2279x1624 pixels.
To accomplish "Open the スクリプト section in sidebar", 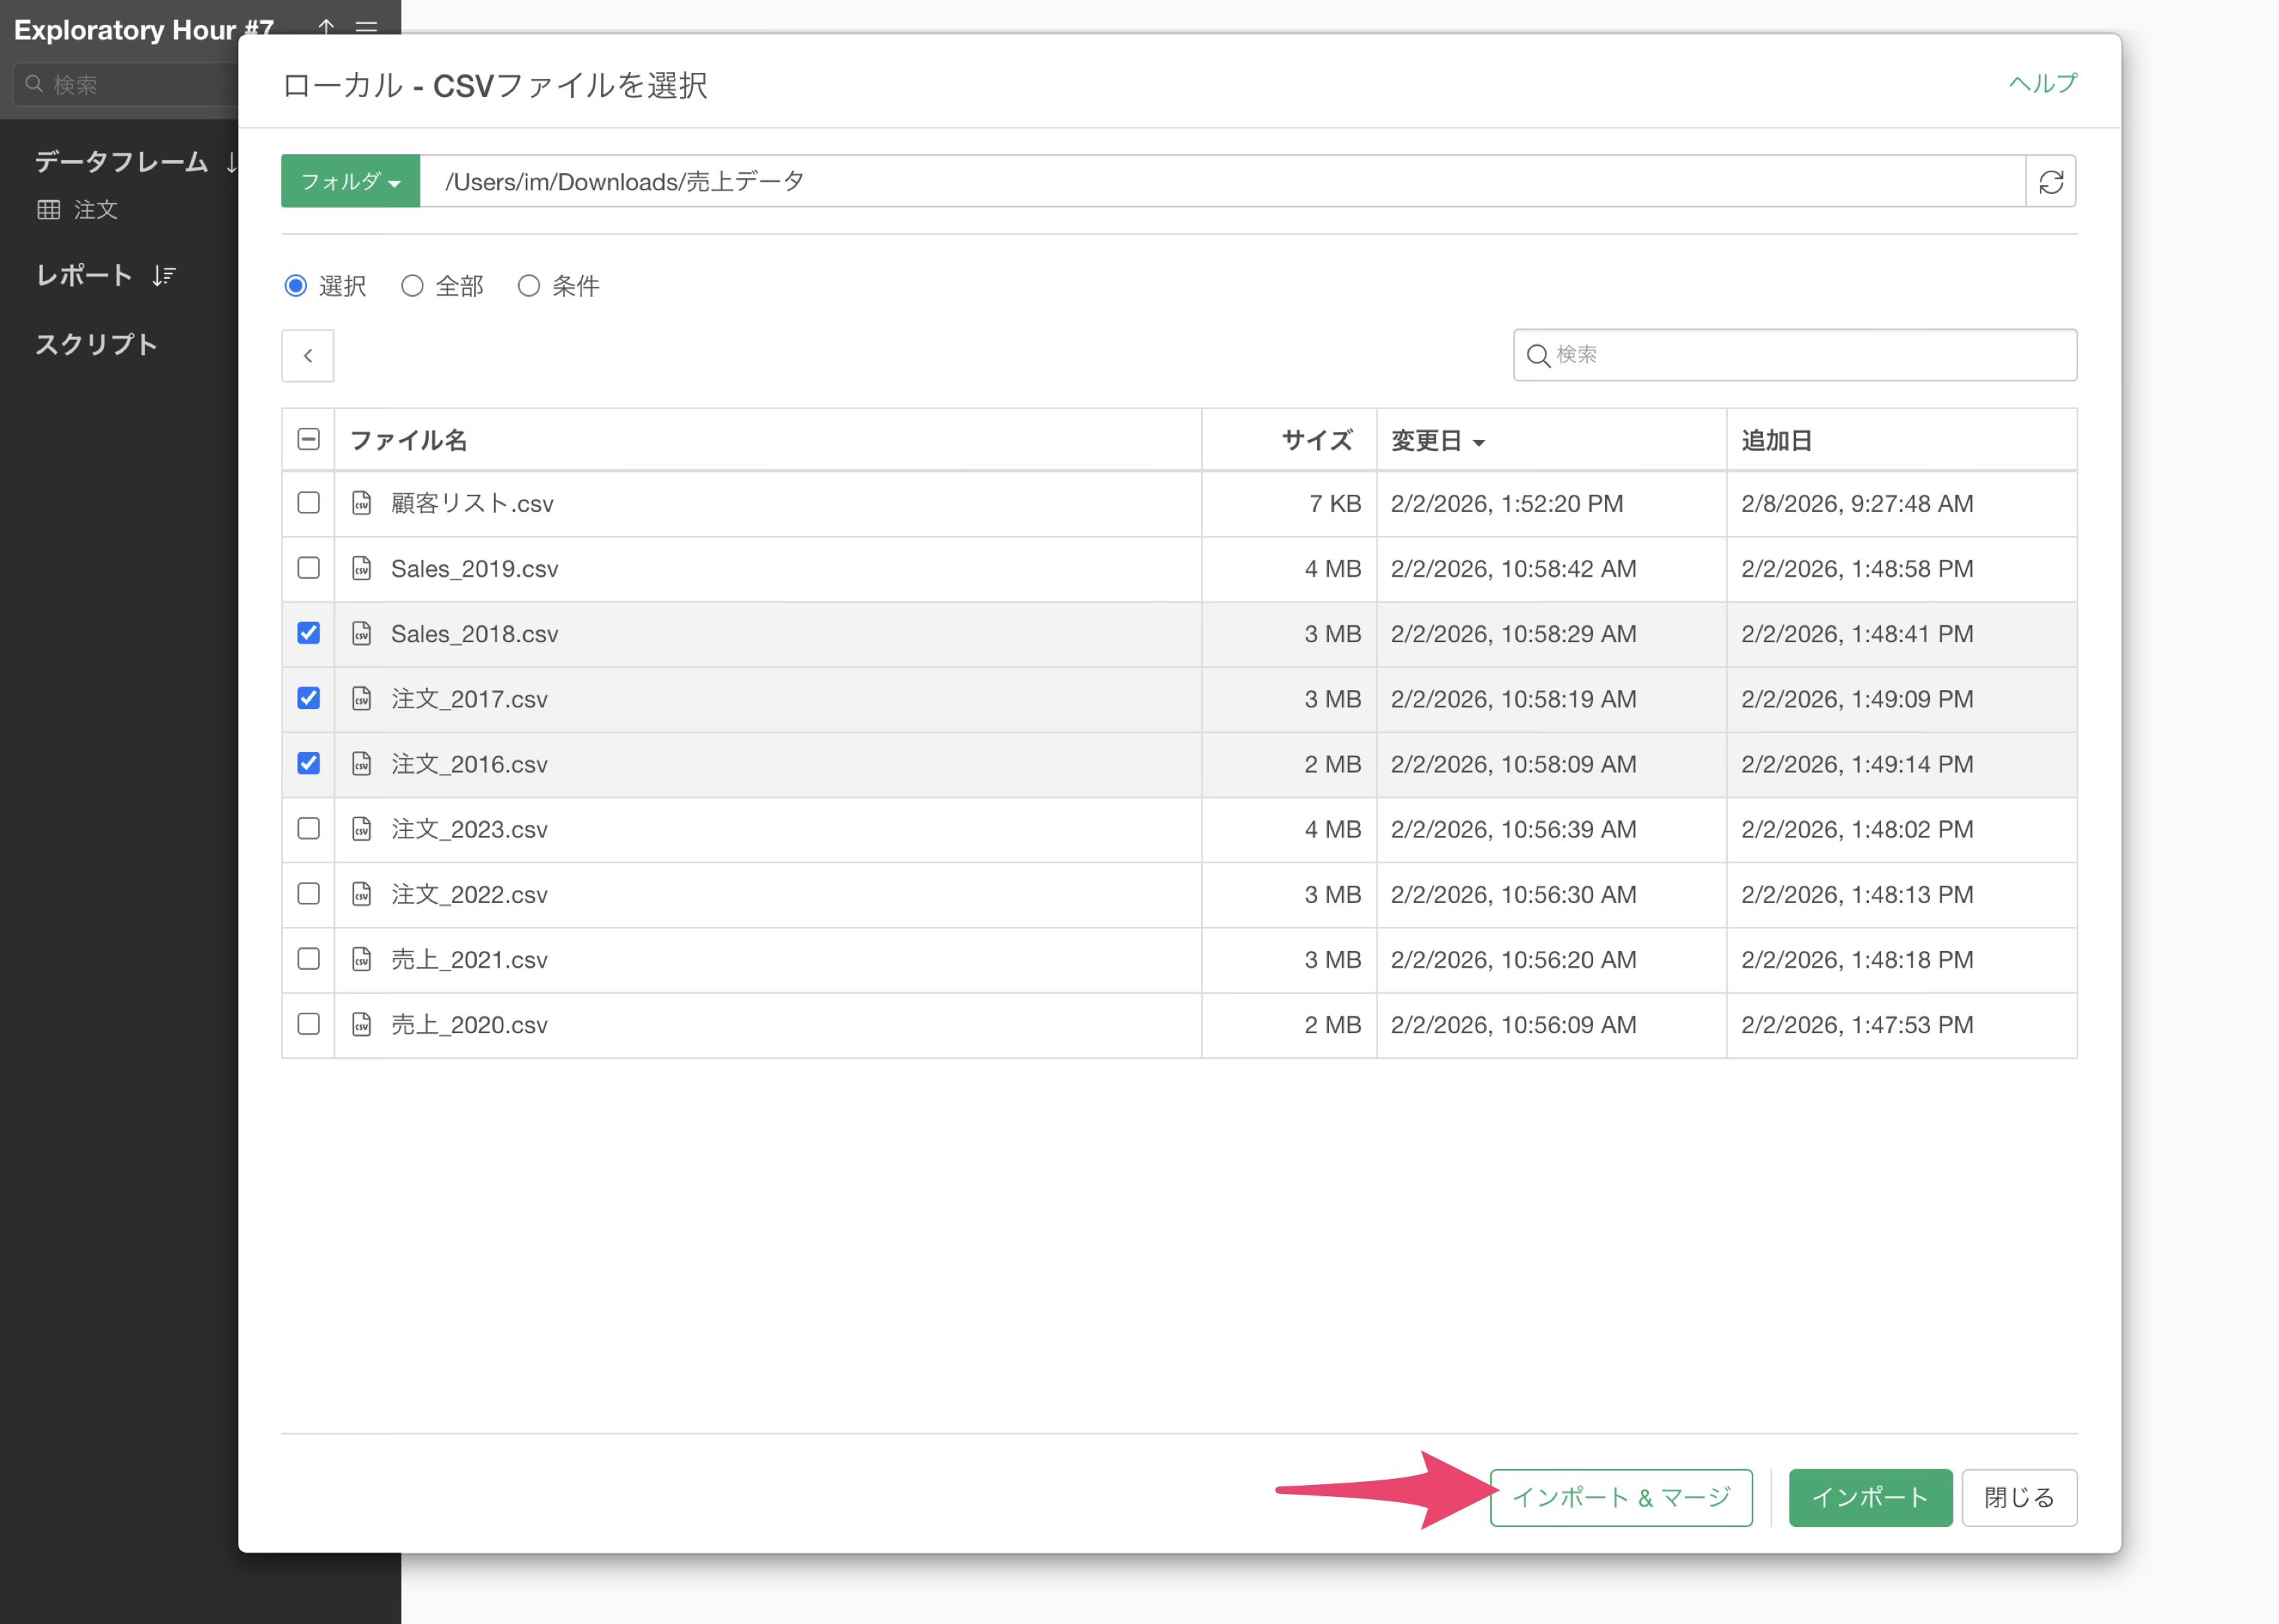I will (x=96, y=344).
